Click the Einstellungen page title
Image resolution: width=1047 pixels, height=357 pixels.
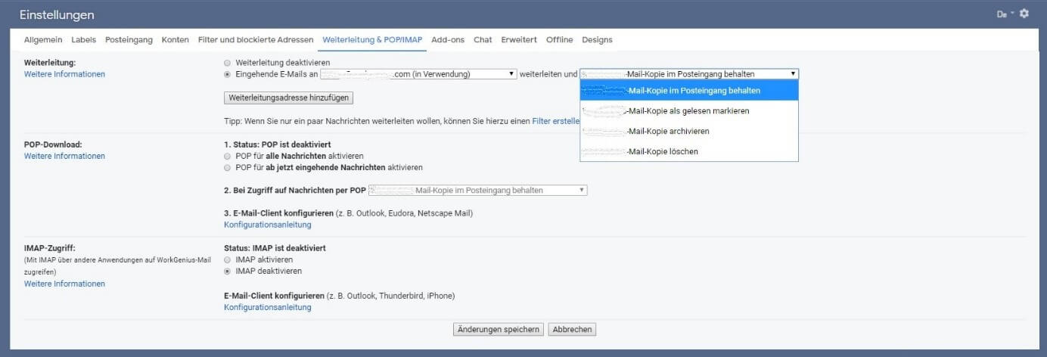pos(57,14)
